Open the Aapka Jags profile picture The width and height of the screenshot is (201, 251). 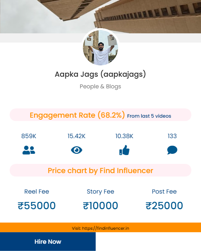tap(100, 48)
